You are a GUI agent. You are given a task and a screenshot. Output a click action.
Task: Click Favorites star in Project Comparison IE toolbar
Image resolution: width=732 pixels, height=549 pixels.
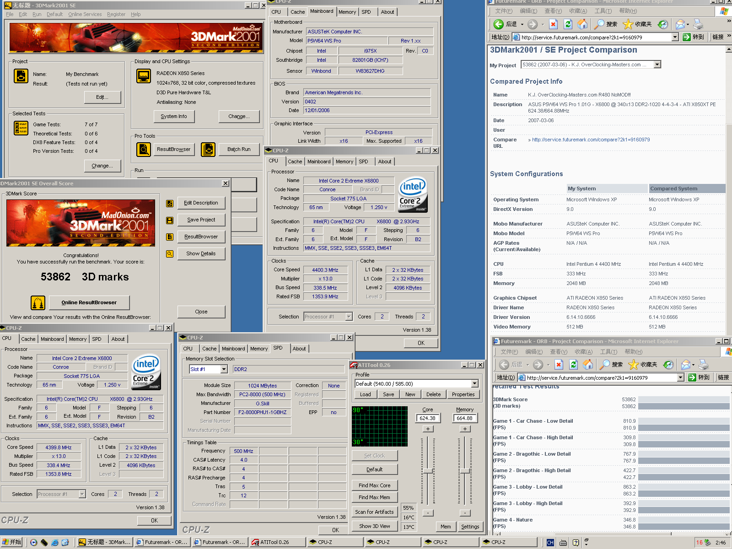[x=628, y=24]
